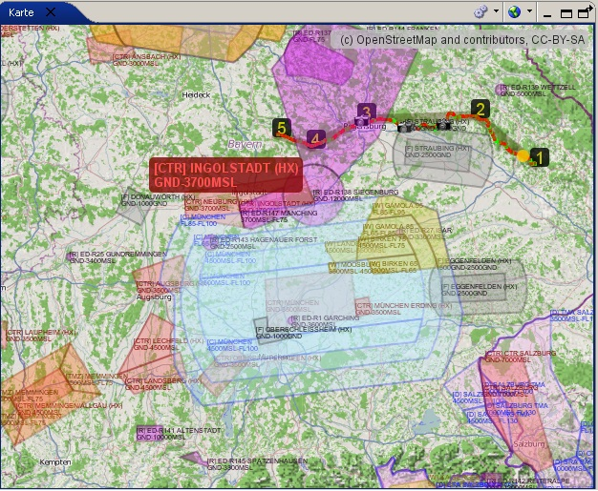Click the [CTR] ANSBACH (HX) label

click(146, 60)
